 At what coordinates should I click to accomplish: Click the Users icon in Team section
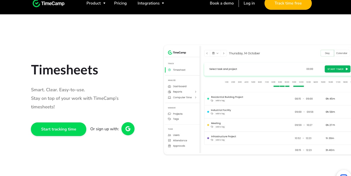(x=169, y=135)
